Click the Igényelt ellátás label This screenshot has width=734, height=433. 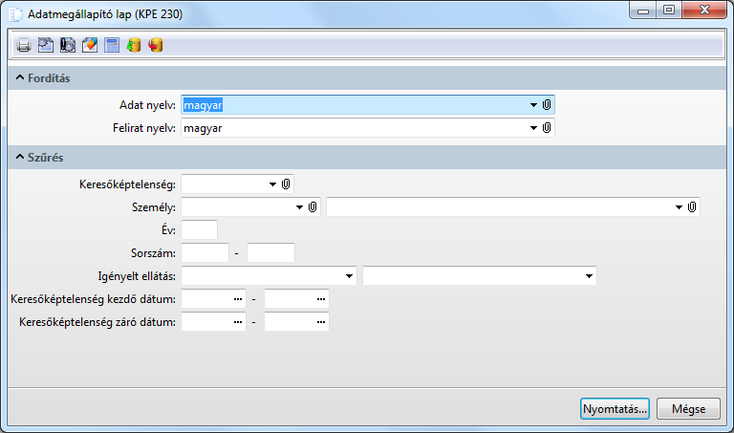tap(137, 276)
